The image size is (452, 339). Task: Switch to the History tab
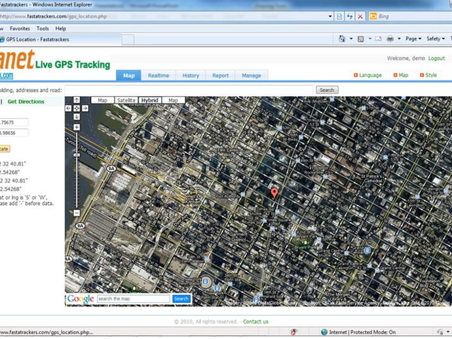pyautogui.click(x=191, y=75)
